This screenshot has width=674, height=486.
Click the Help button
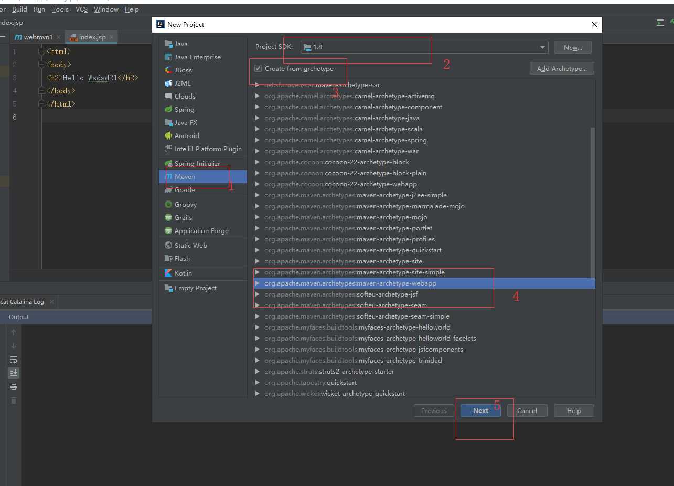pyautogui.click(x=574, y=411)
